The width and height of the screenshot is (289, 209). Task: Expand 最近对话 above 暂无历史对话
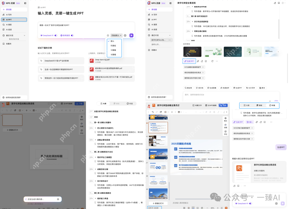[x=25, y=35]
